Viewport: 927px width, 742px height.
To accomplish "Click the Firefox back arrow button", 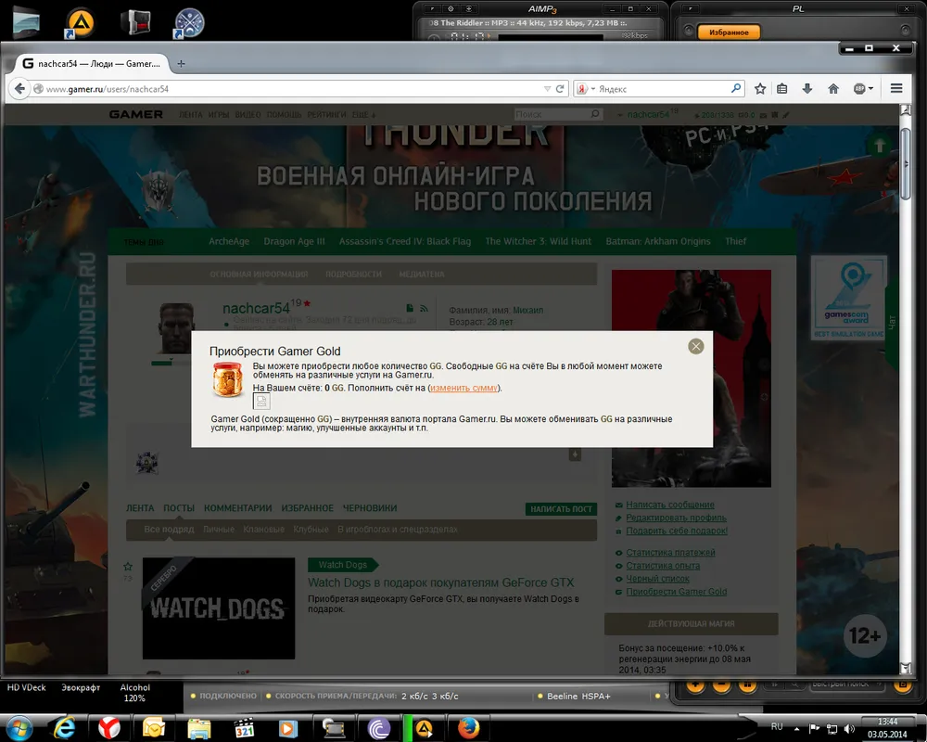I will [x=19, y=89].
